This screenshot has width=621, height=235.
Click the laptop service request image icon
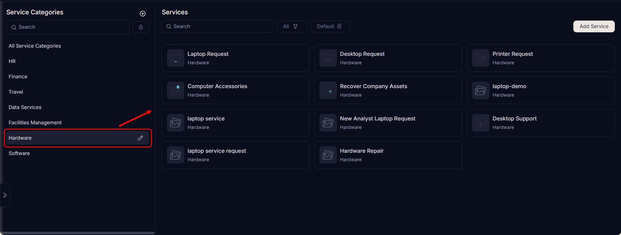[x=175, y=155]
